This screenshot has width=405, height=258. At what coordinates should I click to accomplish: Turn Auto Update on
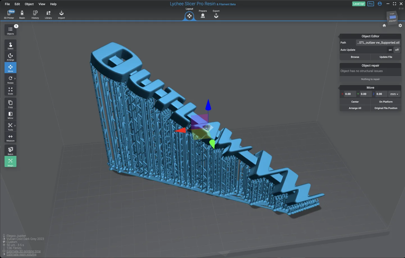(390, 50)
